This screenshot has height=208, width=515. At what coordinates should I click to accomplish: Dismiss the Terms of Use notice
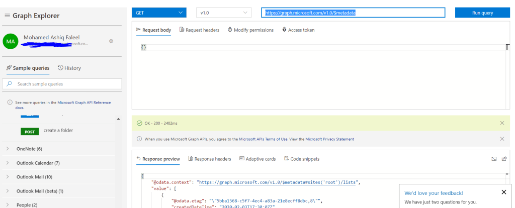pyautogui.click(x=502, y=139)
